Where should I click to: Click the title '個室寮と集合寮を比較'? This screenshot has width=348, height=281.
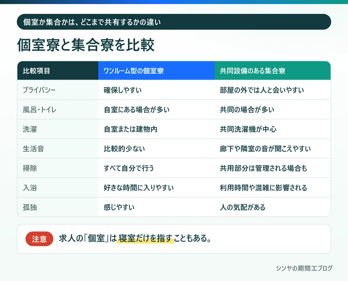coord(86,45)
